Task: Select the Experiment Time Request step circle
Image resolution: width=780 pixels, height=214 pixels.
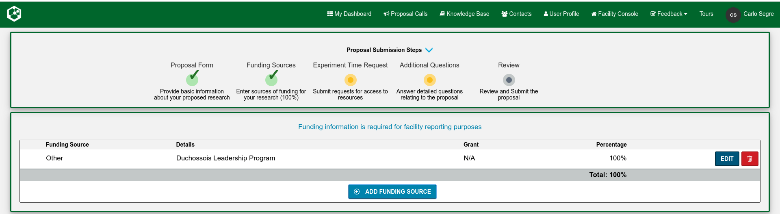Action: [350, 80]
